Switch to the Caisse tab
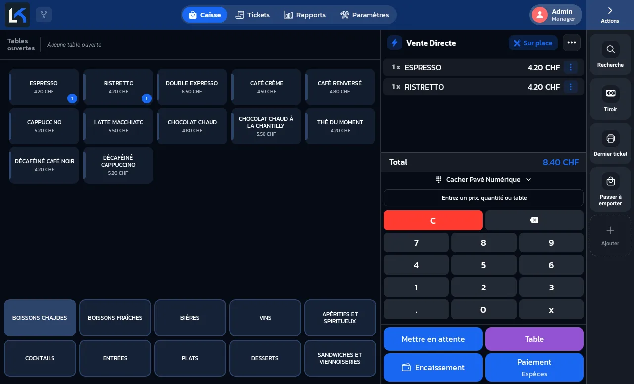634x384 pixels. pos(205,15)
